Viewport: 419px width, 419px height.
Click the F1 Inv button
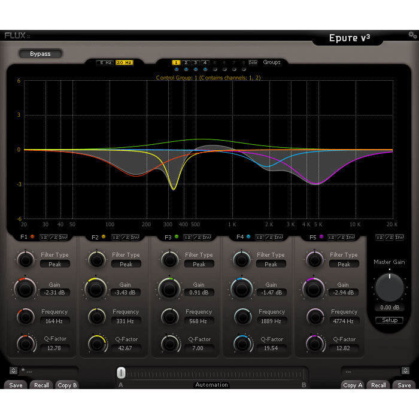(x=63, y=237)
